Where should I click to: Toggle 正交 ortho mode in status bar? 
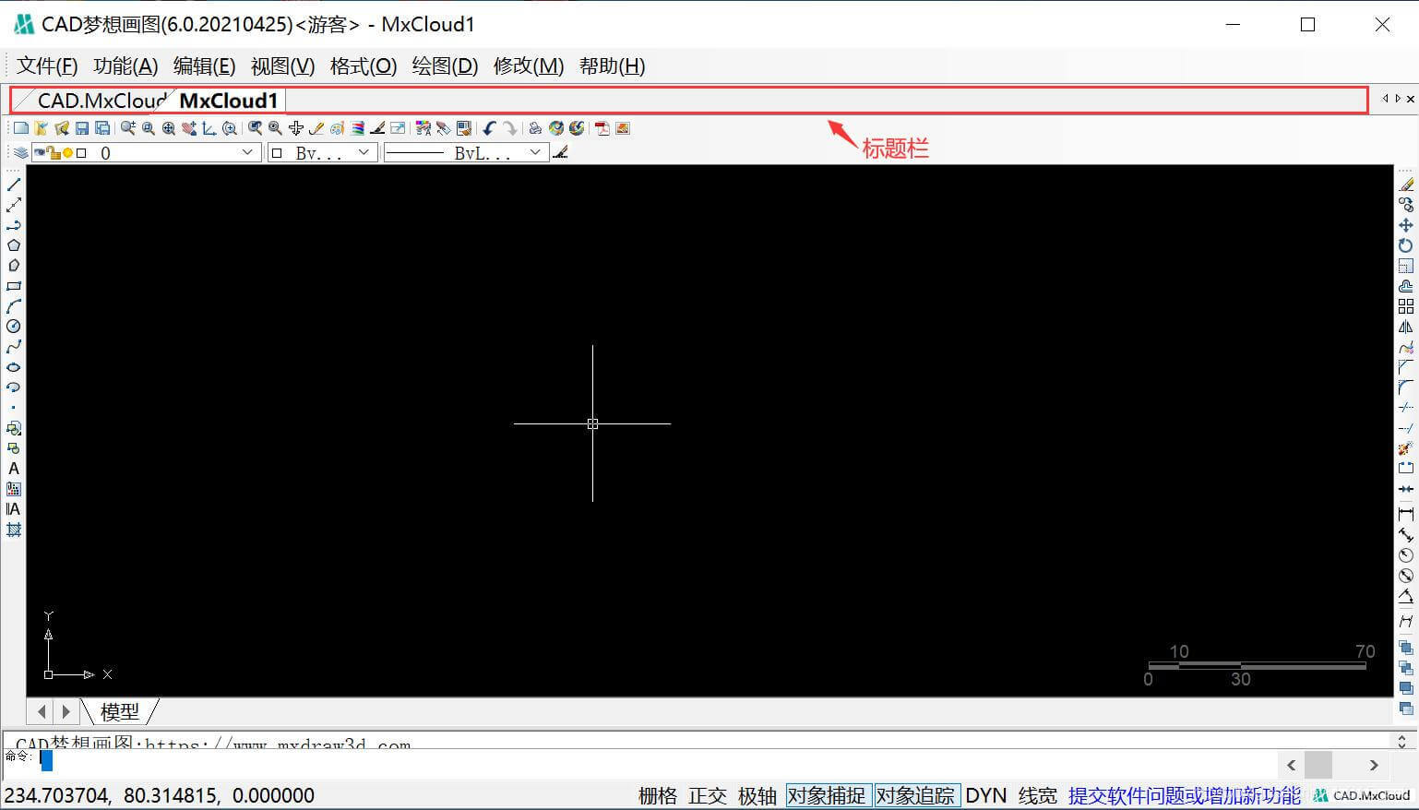708,795
